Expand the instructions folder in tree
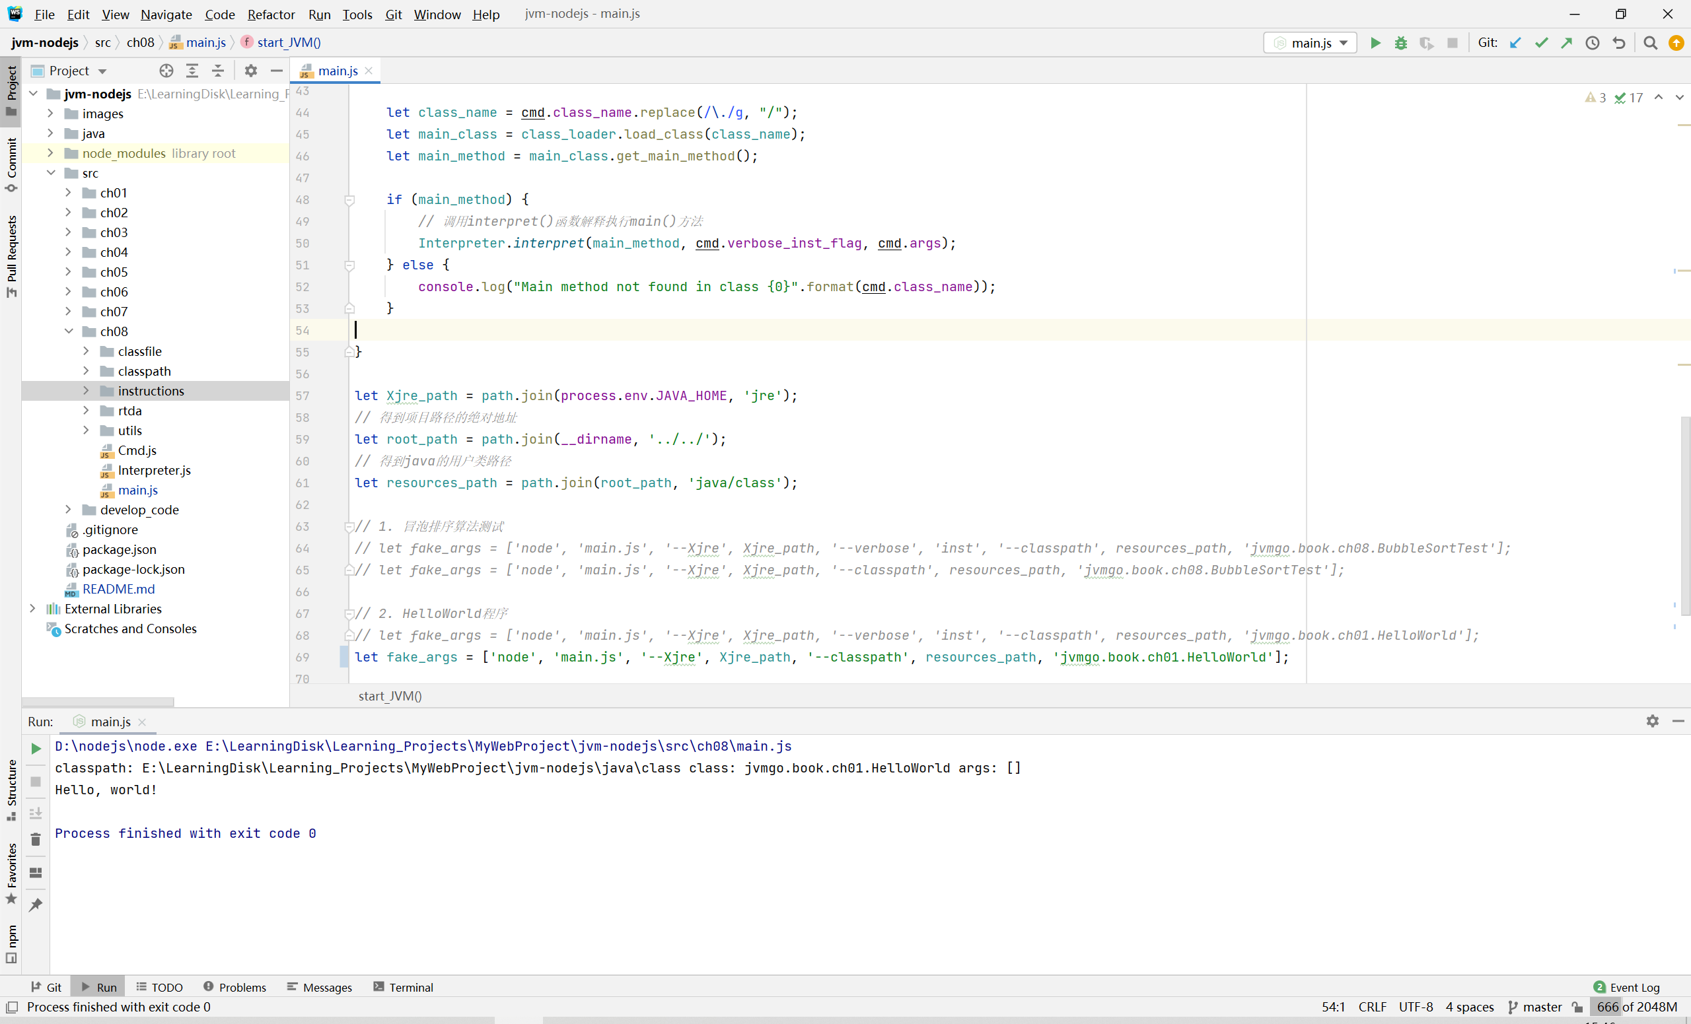The width and height of the screenshot is (1691, 1024). [86, 390]
